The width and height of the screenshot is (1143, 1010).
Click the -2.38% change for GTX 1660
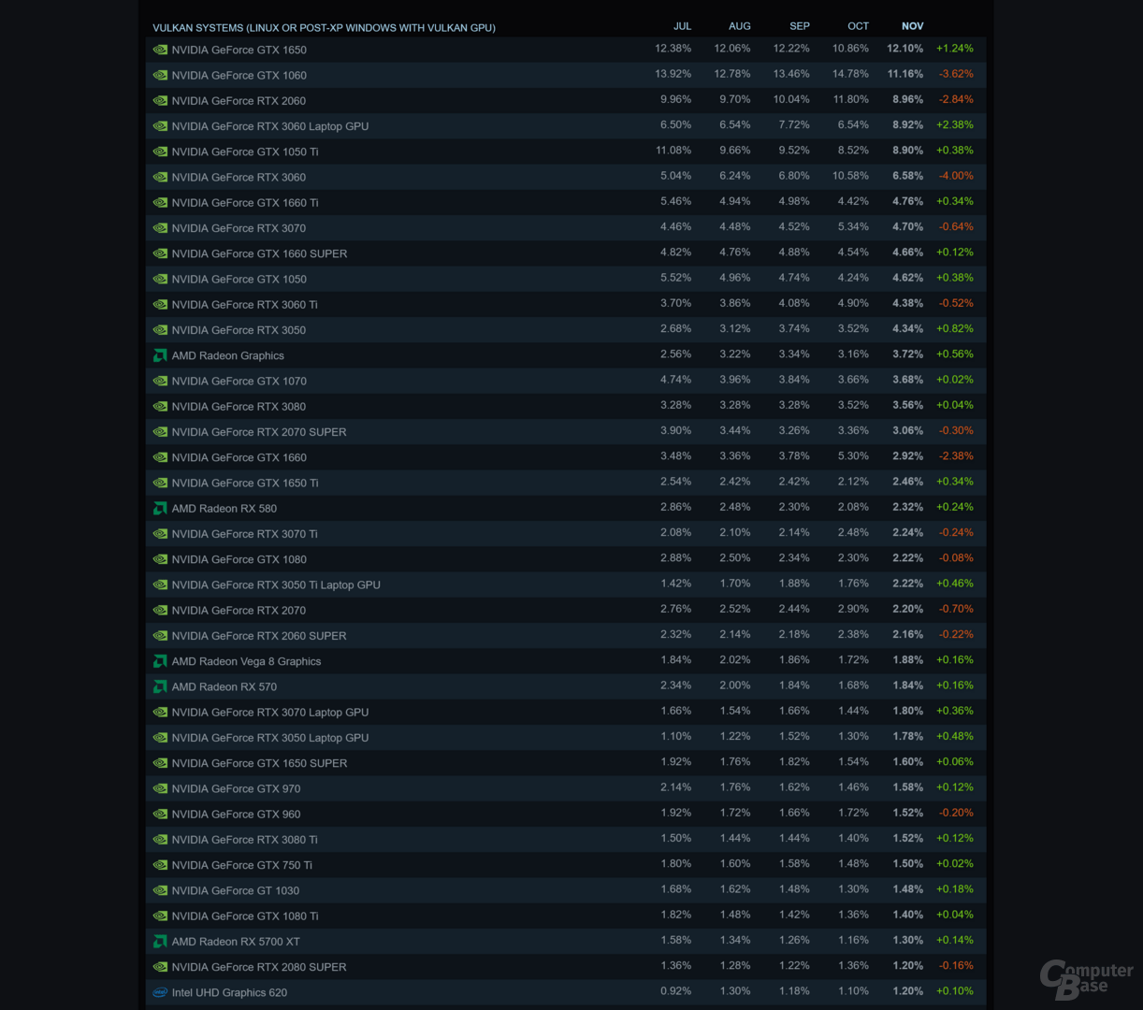click(955, 456)
